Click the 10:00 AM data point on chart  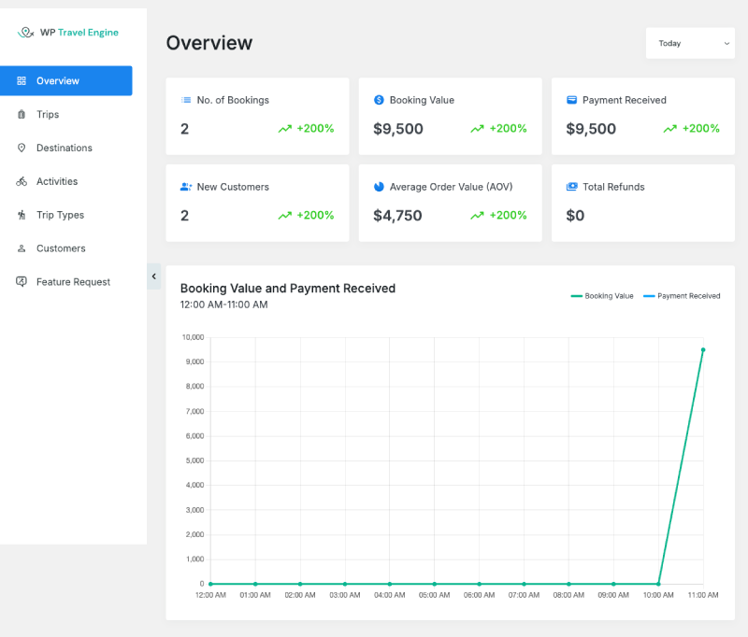658,584
